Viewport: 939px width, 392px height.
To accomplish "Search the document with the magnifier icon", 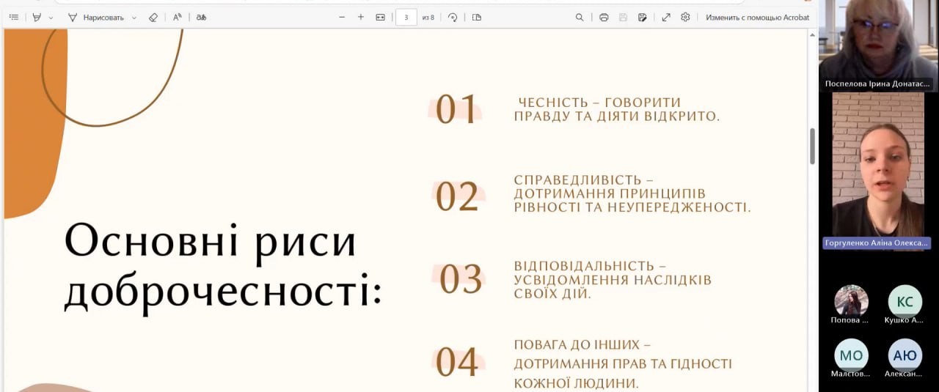I will [x=580, y=17].
